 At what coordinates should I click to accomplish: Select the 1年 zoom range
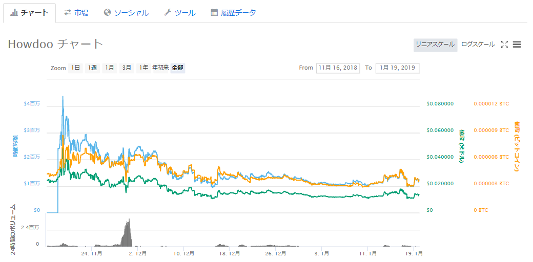(x=143, y=68)
